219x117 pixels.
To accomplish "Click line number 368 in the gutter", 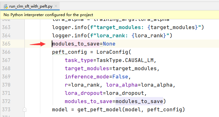I will pyautogui.click(x=6, y=68).
